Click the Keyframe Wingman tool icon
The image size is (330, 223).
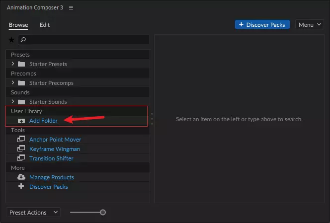(x=21, y=149)
